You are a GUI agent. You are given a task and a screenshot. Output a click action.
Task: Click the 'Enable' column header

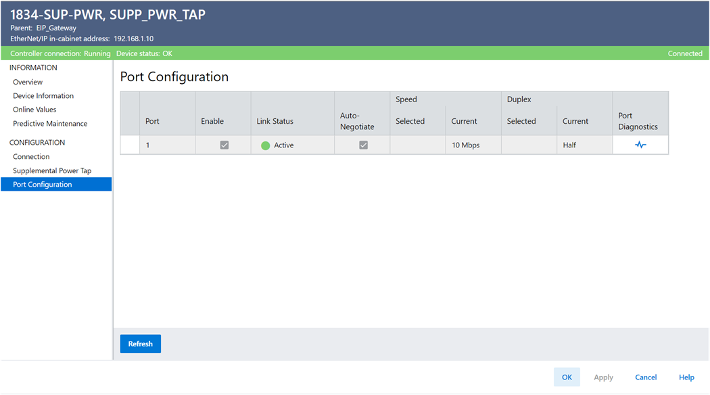click(x=212, y=121)
